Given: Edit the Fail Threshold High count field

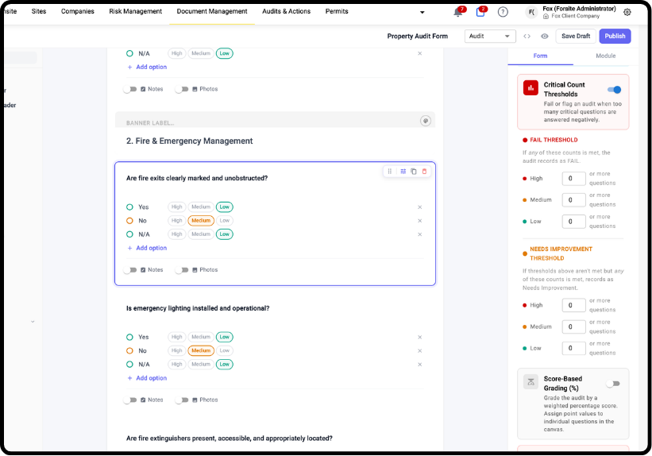Looking at the screenshot, I should click(573, 179).
